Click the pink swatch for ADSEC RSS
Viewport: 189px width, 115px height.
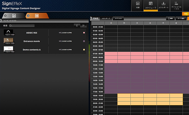pos(84,33)
